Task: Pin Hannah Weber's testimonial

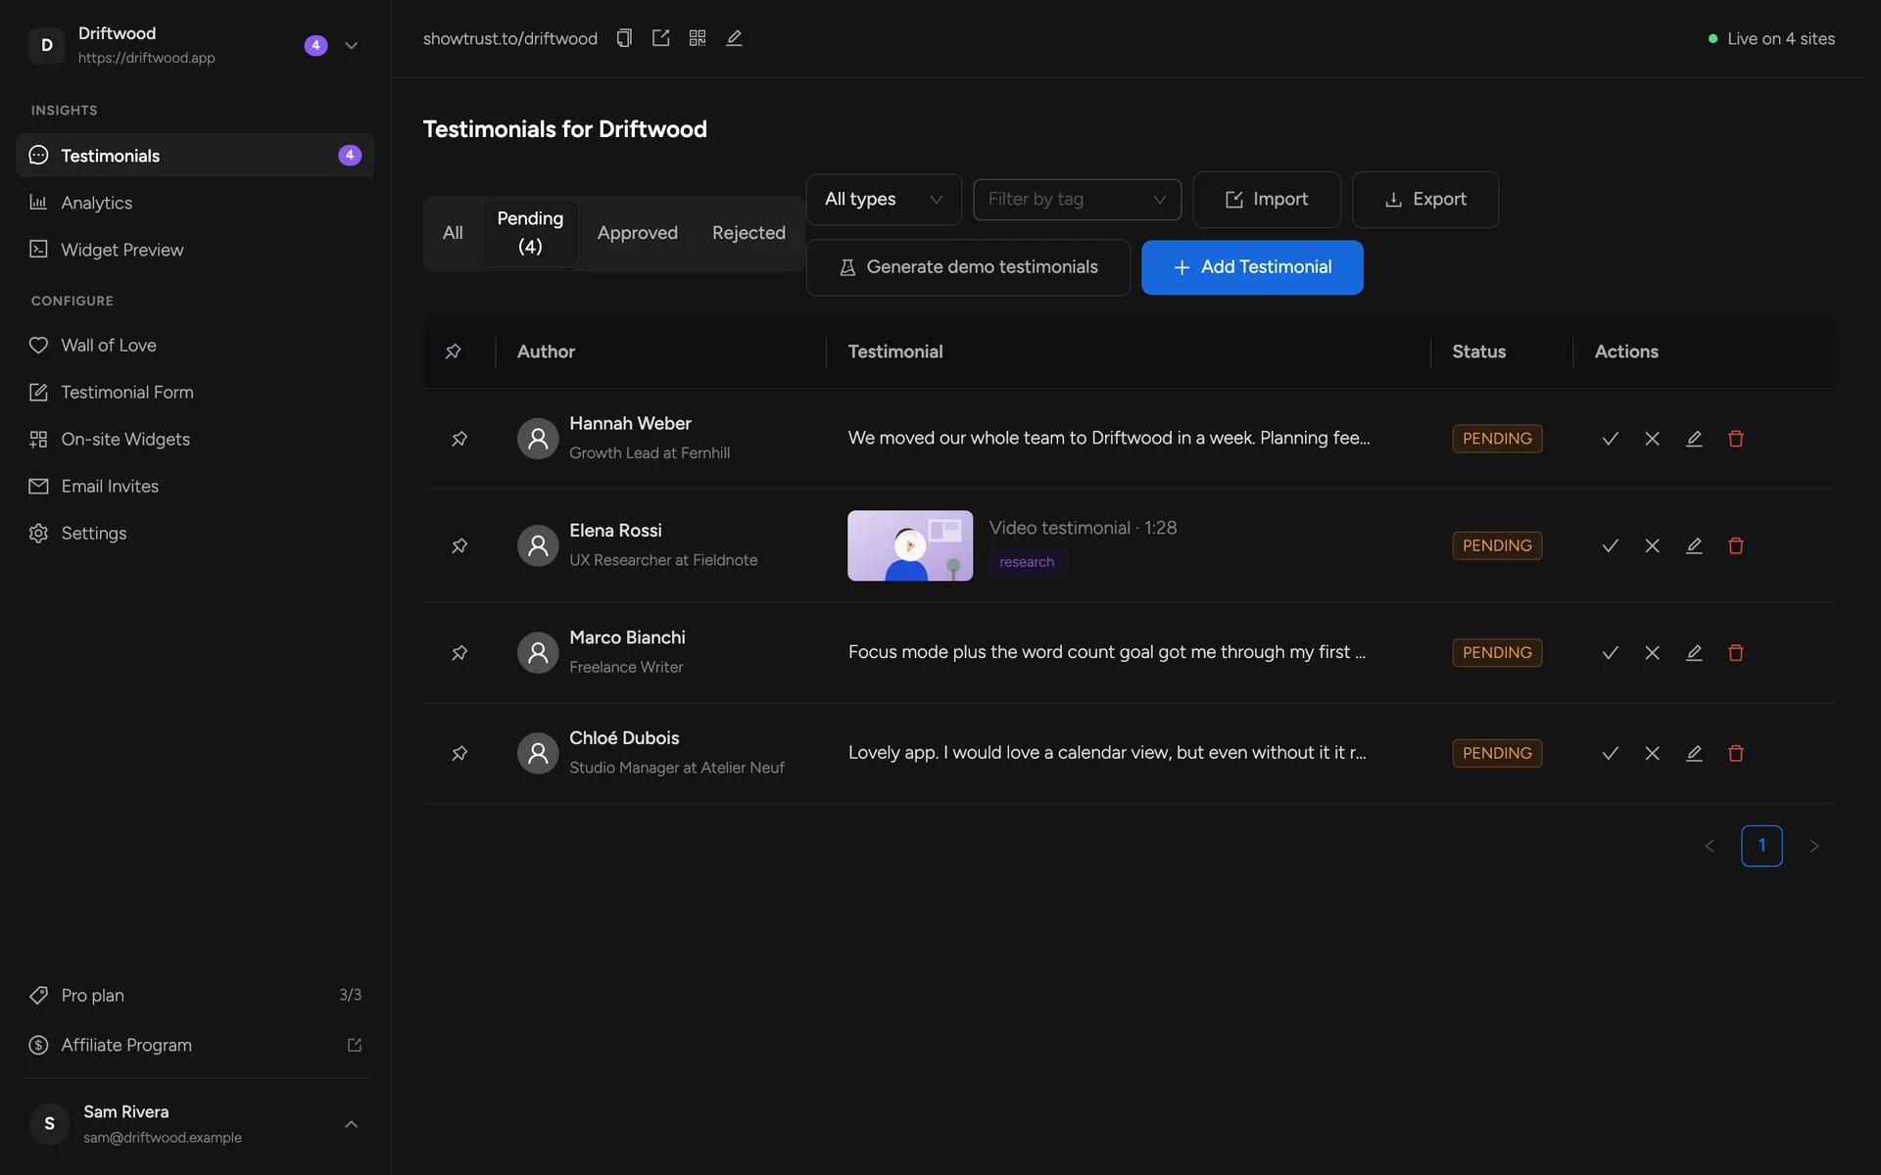Action: 458,439
